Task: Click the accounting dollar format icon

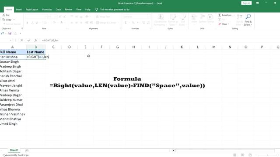Action: tap(126, 23)
